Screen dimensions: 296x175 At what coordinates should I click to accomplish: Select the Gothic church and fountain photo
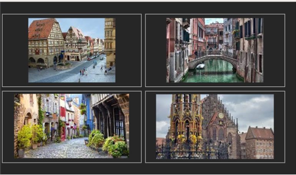coord(215,127)
